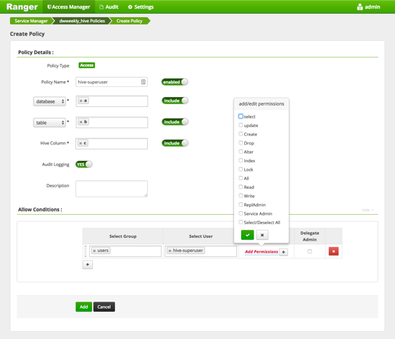Toggle the policy enabled switch
395x339 pixels.
175,82
